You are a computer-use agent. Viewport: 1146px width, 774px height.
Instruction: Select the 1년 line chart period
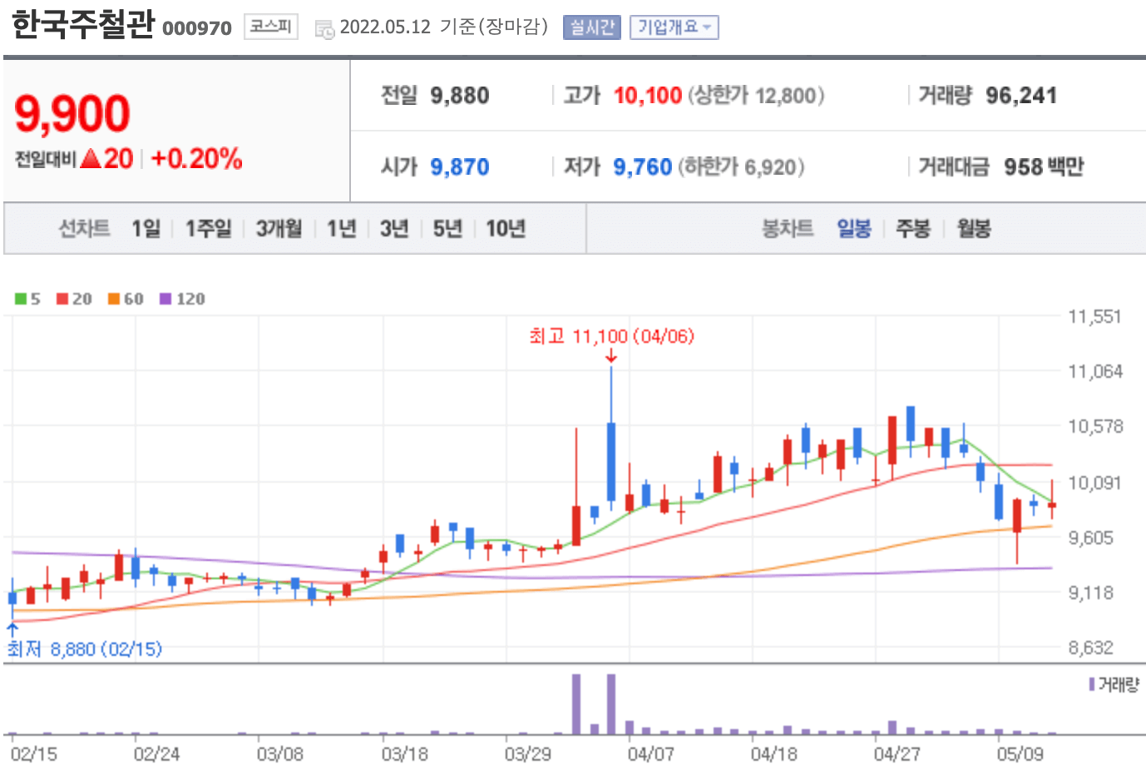pos(341,228)
